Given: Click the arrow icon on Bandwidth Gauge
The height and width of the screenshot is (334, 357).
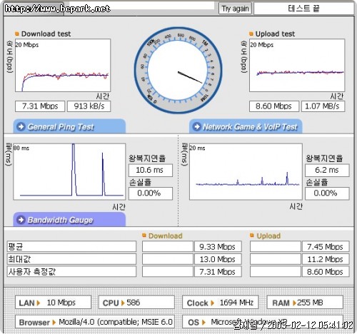Looking at the screenshot, I should 21,220.
